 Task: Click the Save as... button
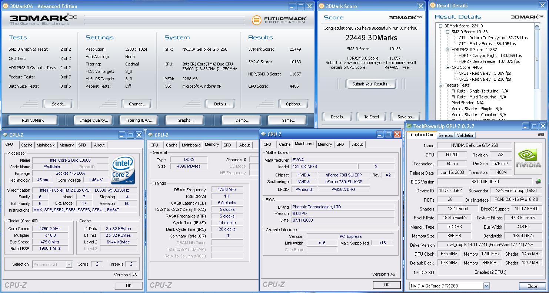406,117
